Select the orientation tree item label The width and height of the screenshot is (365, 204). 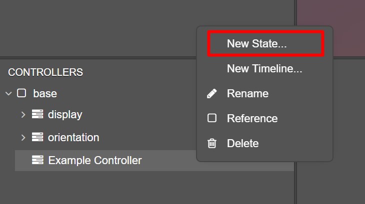(x=73, y=137)
